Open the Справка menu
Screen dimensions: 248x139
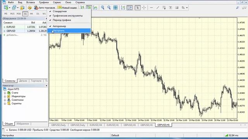click(x=80, y=2)
